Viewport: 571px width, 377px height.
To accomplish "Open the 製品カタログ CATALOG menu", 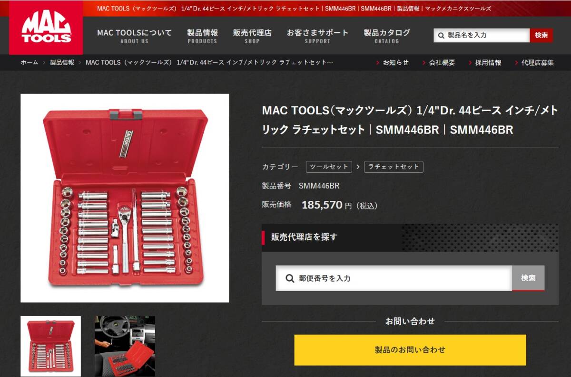I will (387, 36).
